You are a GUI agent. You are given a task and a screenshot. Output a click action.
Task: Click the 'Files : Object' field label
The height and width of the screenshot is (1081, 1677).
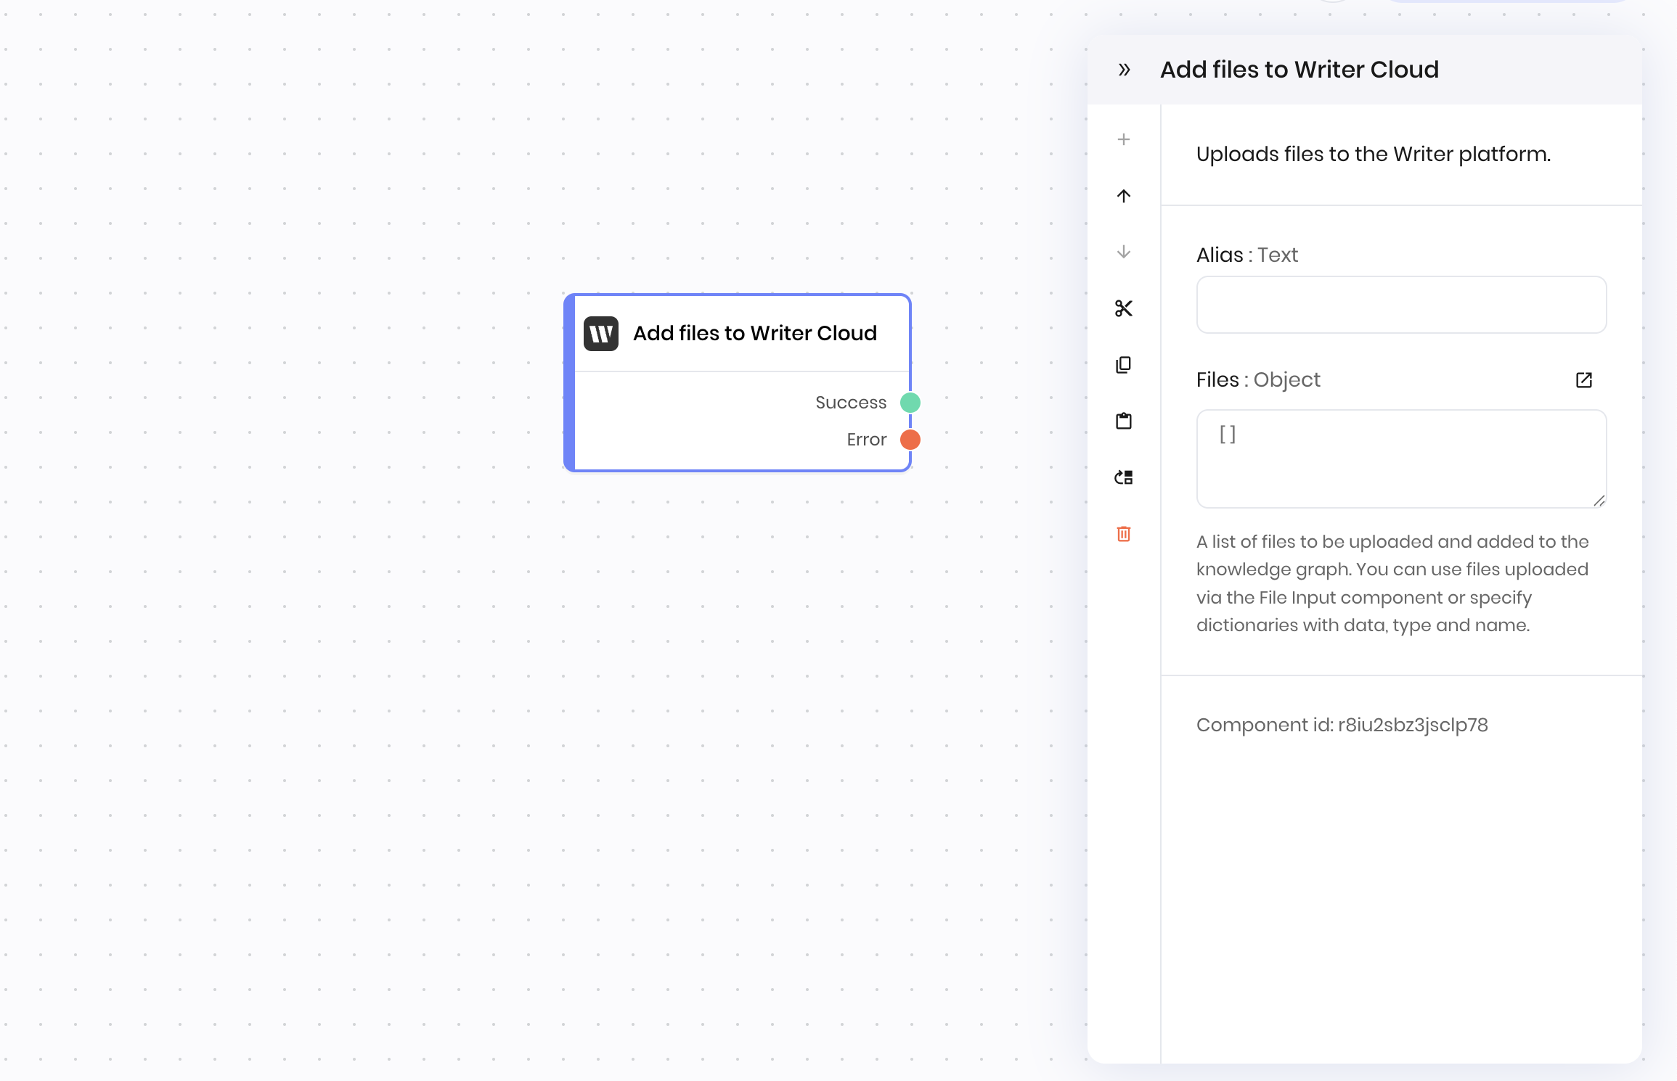(1258, 380)
